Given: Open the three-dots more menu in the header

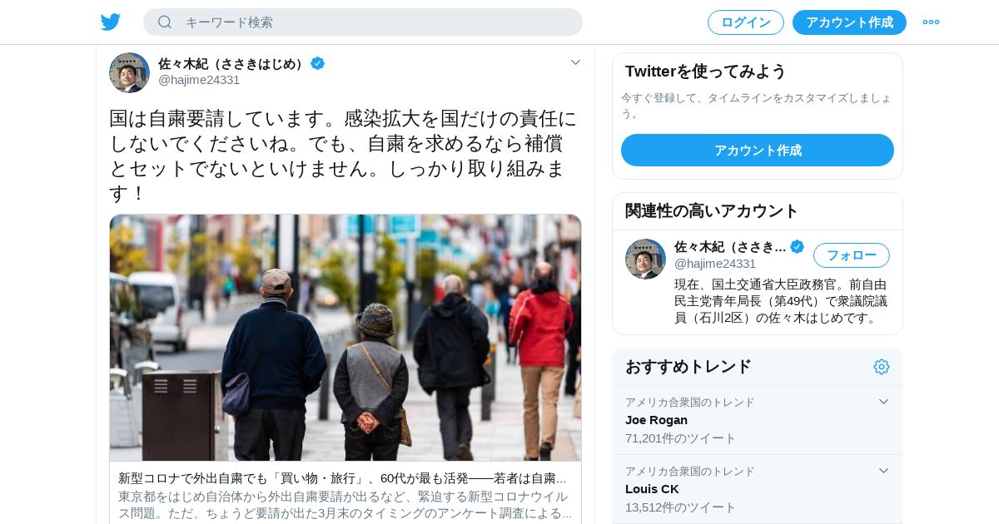Looking at the screenshot, I should pyautogui.click(x=931, y=22).
